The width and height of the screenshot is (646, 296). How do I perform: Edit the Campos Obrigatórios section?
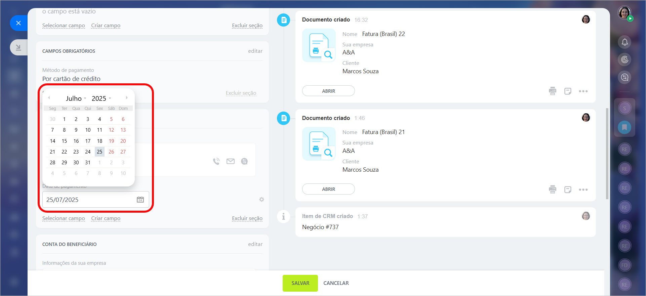(255, 51)
